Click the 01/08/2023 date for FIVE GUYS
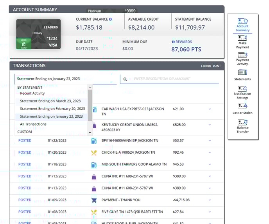The image size is (269, 224). 57,212
